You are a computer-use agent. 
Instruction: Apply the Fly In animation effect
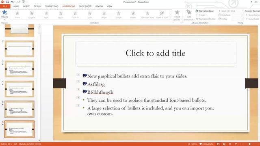click(x=61, y=15)
